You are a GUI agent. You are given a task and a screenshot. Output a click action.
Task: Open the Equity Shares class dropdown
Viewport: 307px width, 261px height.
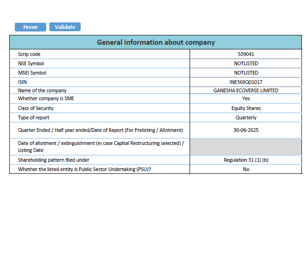[246, 108]
